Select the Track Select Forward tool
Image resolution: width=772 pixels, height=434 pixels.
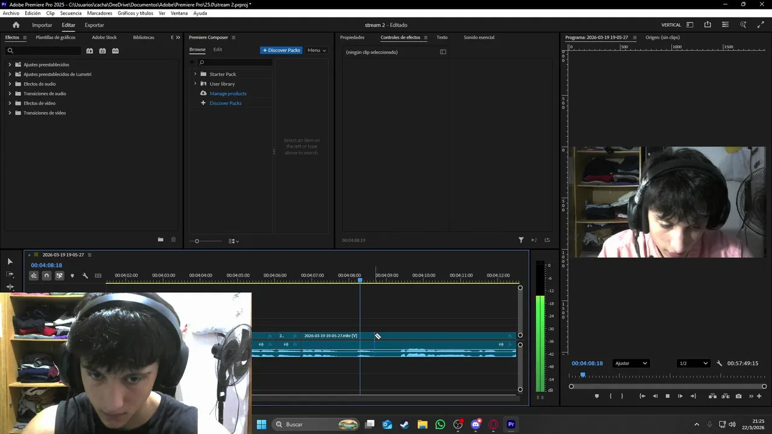click(10, 274)
